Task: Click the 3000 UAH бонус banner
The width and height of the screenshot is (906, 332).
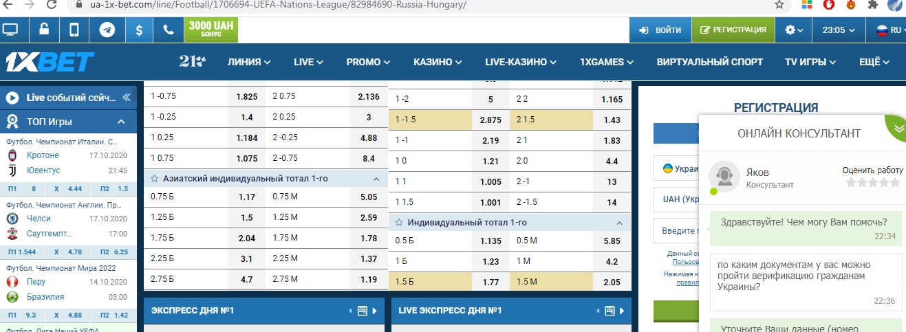Action: point(211,30)
